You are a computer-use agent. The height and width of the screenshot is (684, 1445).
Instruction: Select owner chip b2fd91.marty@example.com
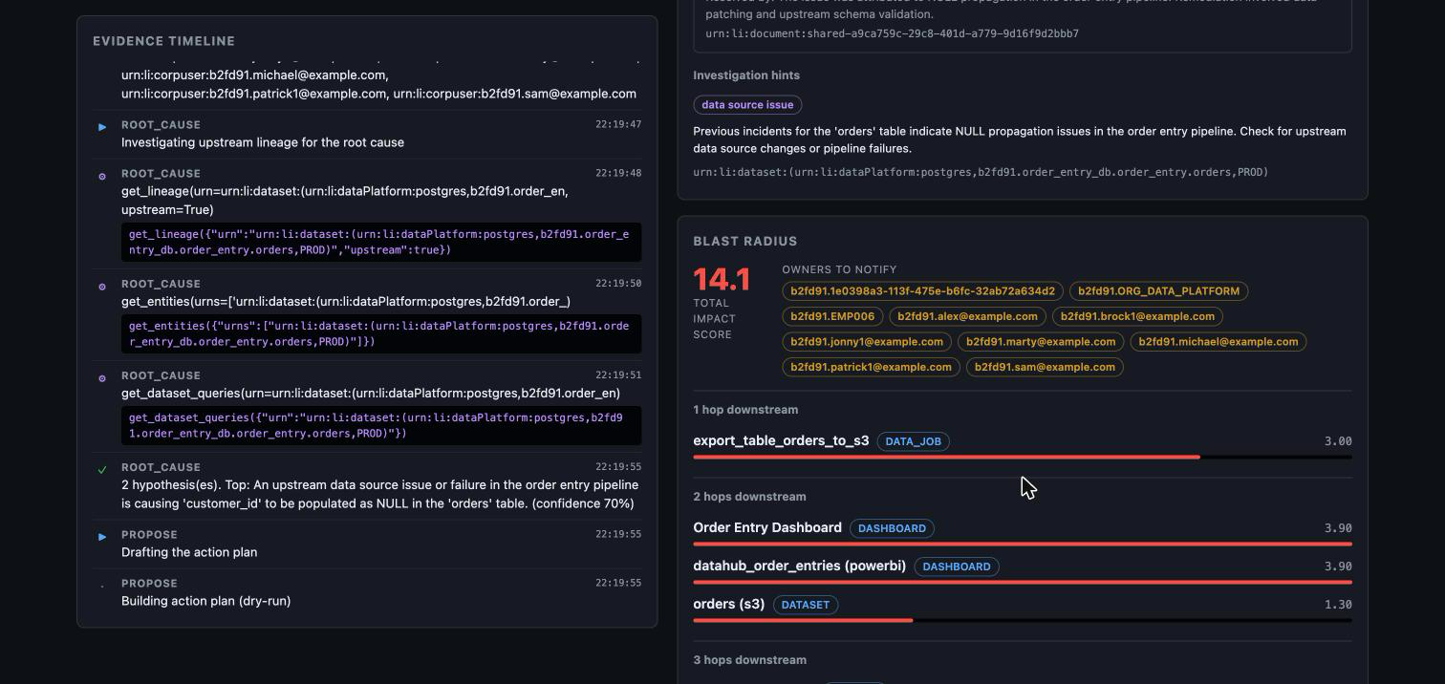coord(1041,341)
